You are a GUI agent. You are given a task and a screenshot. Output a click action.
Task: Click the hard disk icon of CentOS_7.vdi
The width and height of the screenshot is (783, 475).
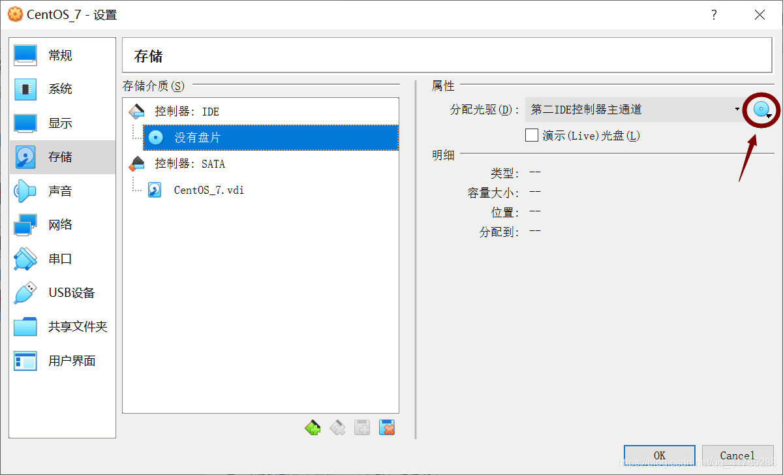point(155,190)
